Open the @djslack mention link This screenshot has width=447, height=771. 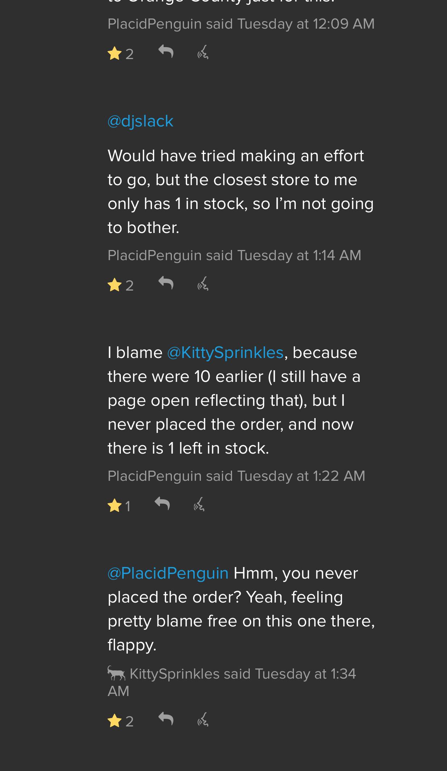(x=140, y=121)
